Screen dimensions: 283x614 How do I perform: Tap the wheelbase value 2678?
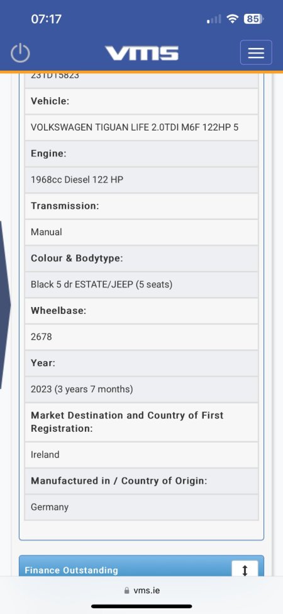(x=42, y=337)
